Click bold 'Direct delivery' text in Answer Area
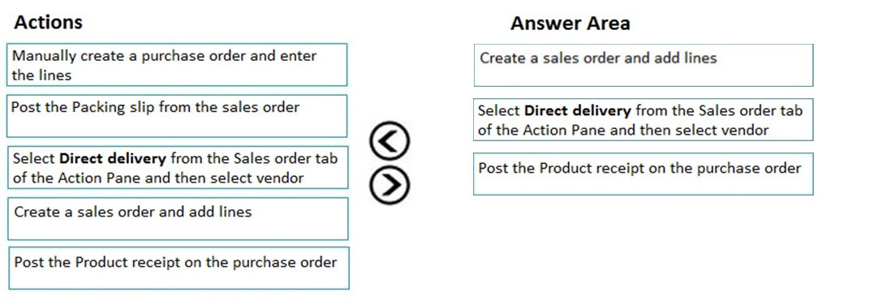The image size is (887, 301). point(578,110)
